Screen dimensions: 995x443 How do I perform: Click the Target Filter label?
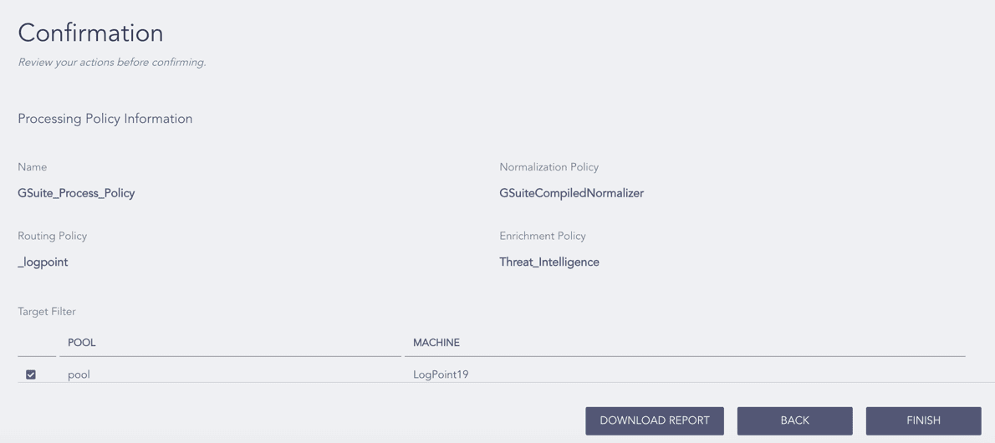47,312
